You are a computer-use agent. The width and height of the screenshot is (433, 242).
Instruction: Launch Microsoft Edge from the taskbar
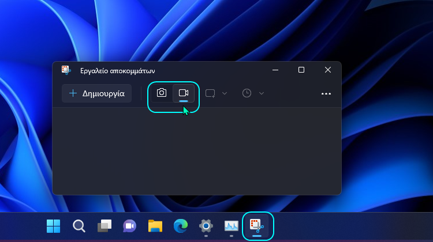tap(181, 226)
